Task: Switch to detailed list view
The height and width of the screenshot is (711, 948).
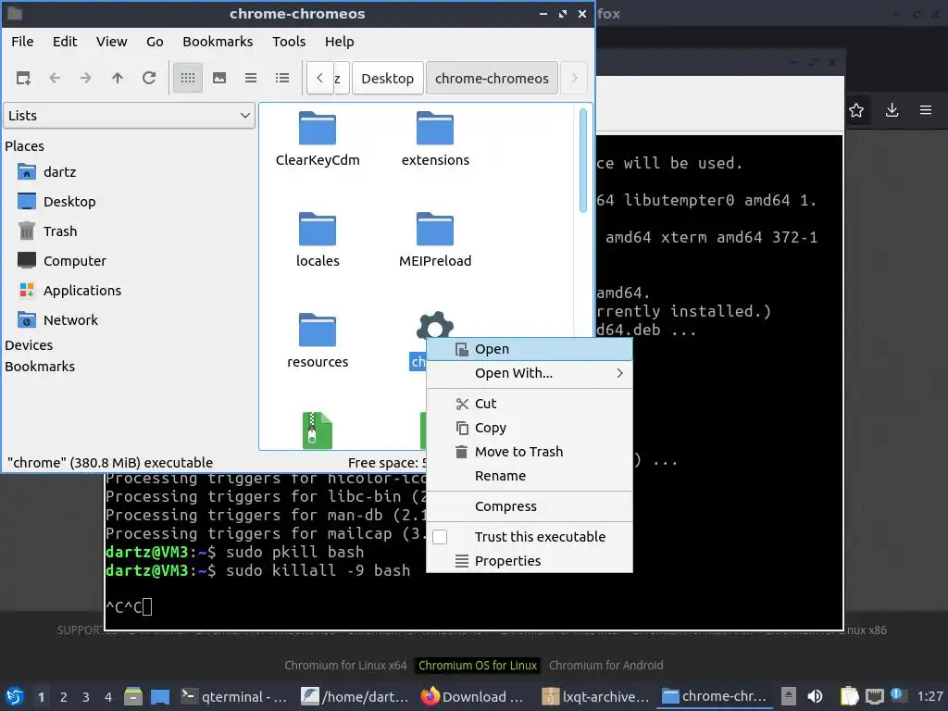Action: (x=282, y=78)
